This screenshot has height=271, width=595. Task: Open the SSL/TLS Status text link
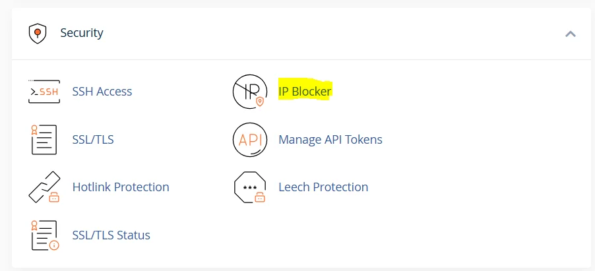coord(111,235)
